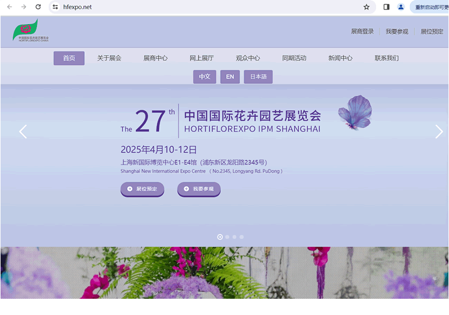Click HORTIFLOREXPO IPM SHANGHAI text
Screen dimensions: 449x315
(x=252, y=129)
